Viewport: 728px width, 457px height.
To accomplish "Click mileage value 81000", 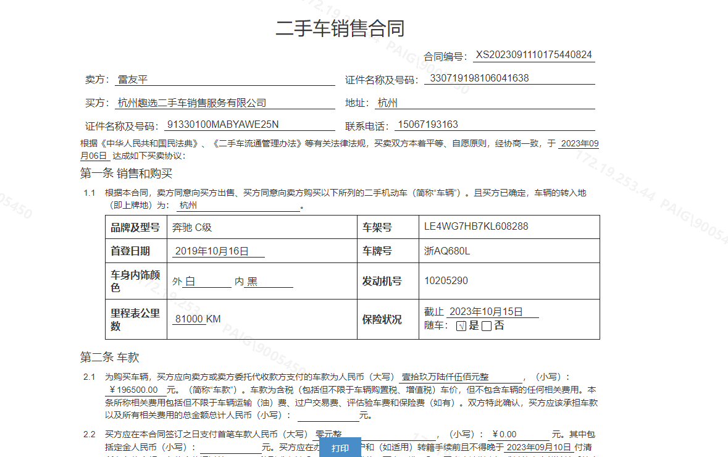I will click(189, 319).
